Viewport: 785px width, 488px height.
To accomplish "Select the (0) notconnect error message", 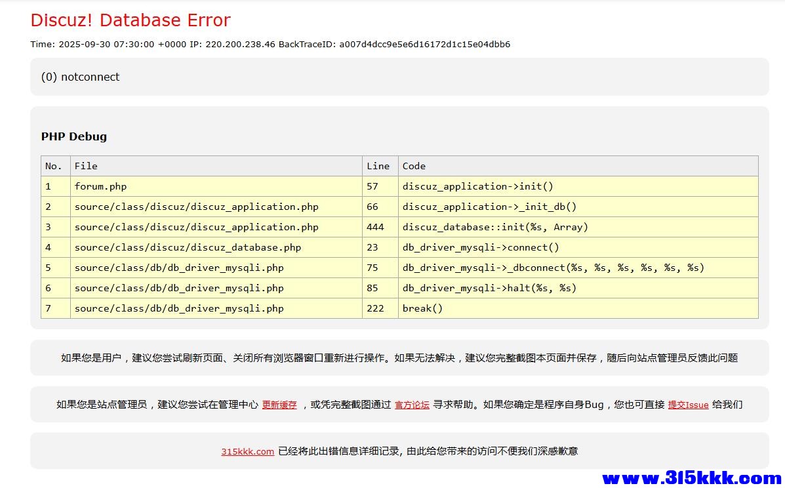I will click(80, 77).
